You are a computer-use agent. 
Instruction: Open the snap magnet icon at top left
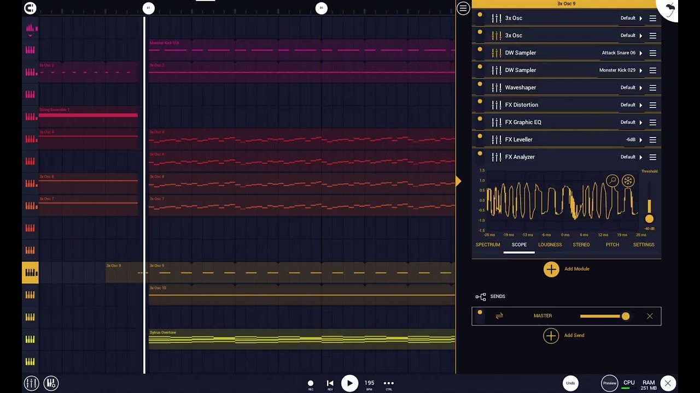[30, 8]
